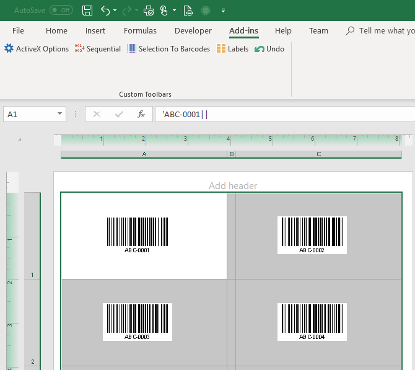Image resolution: width=415 pixels, height=370 pixels.
Task: Open the Formulas tab
Action: pos(140,31)
